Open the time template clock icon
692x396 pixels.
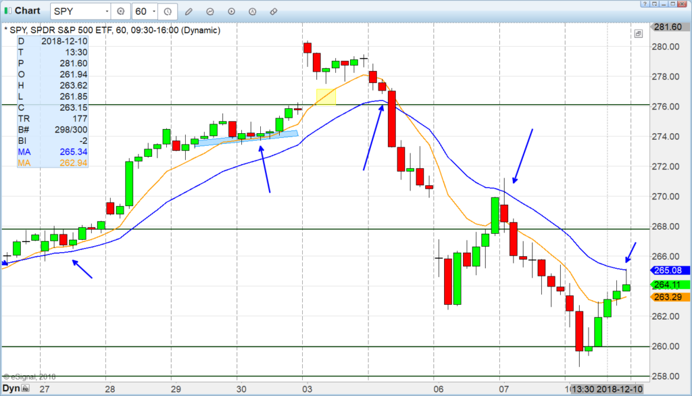click(168, 11)
